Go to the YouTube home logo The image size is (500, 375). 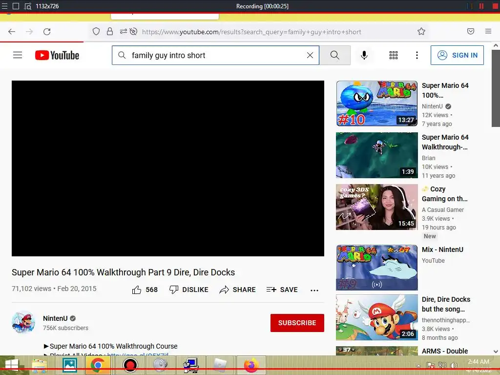pos(57,55)
